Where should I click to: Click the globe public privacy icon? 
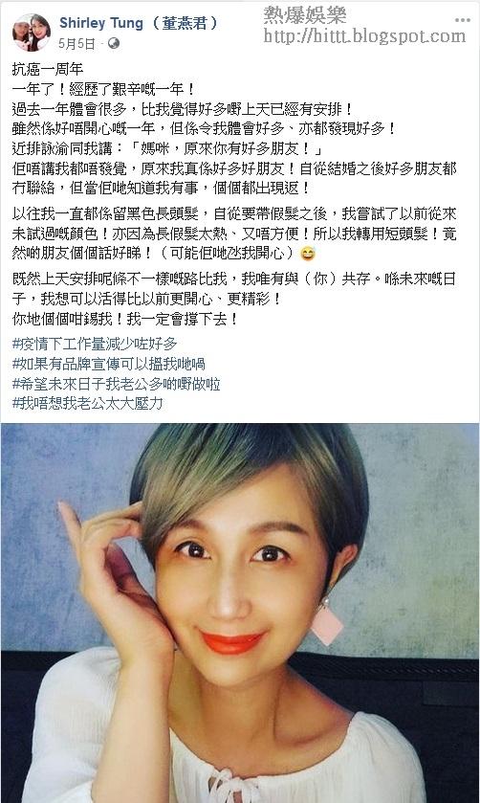click(114, 43)
